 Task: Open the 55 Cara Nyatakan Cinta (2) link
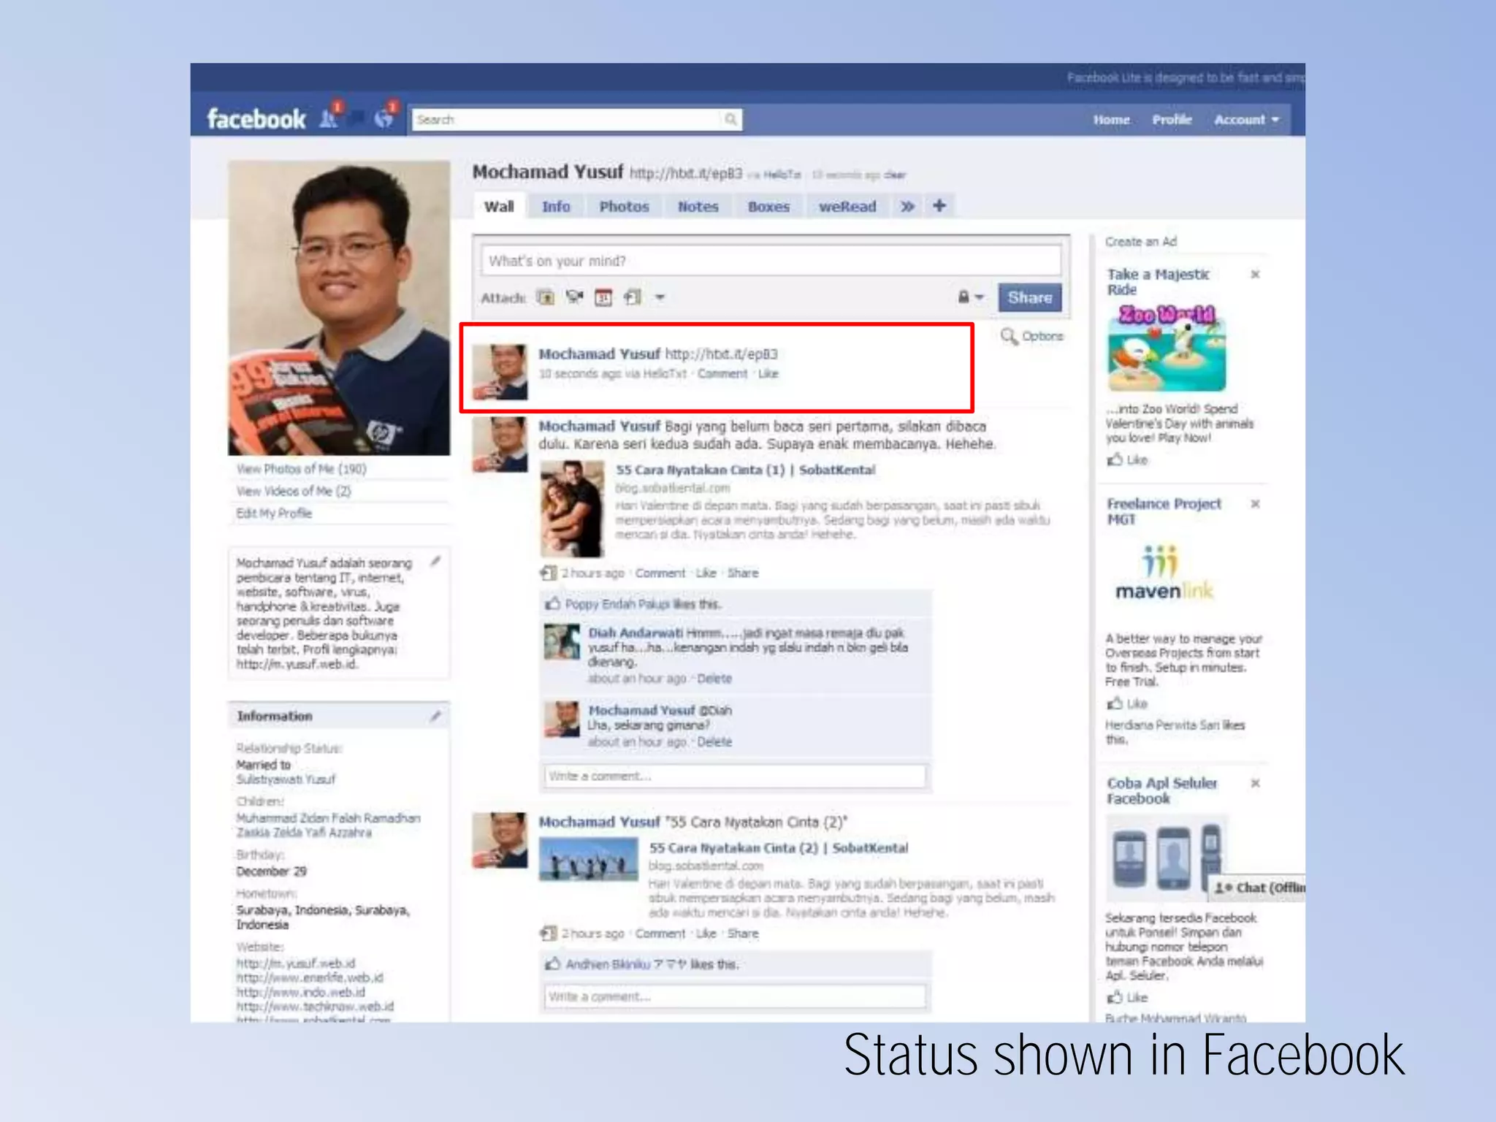coord(779,848)
